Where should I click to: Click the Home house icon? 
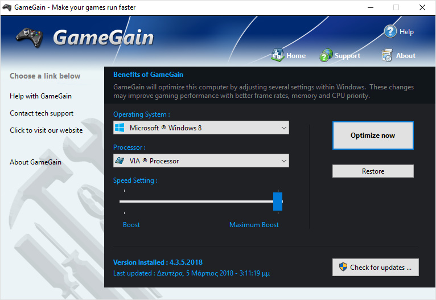[278, 55]
